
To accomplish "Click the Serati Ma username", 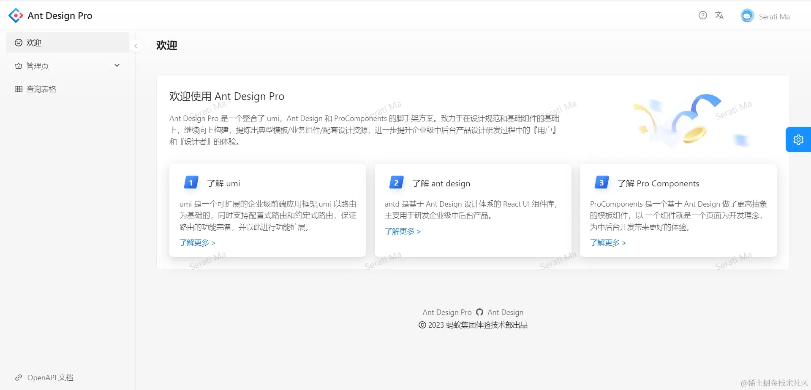I will coord(774,17).
